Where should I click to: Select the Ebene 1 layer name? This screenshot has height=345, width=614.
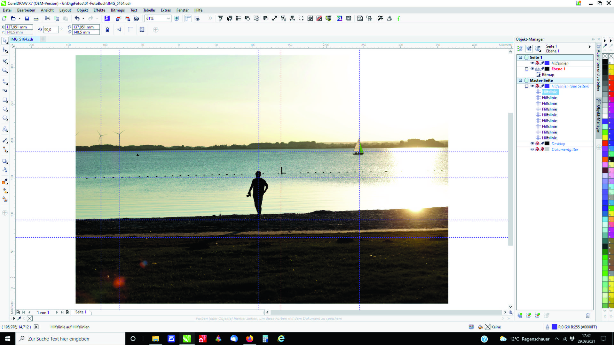558,69
